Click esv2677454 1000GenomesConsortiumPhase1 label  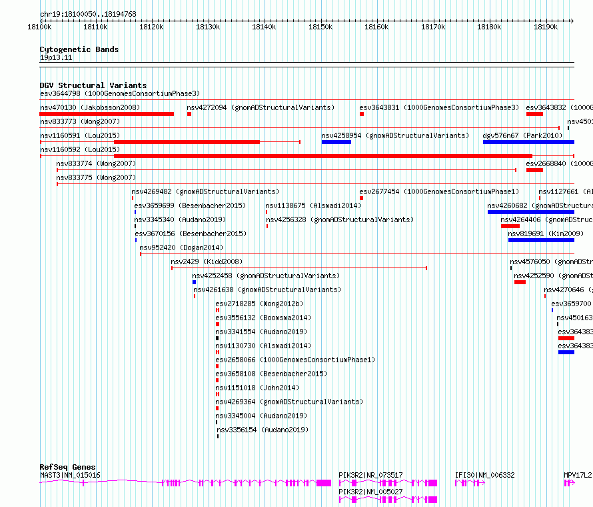tap(439, 191)
